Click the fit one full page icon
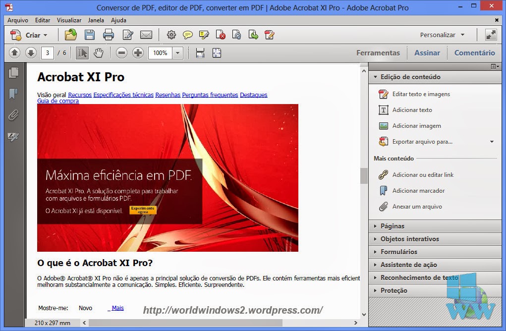The height and width of the screenshot is (331, 506). pyautogui.click(x=217, y=53)
